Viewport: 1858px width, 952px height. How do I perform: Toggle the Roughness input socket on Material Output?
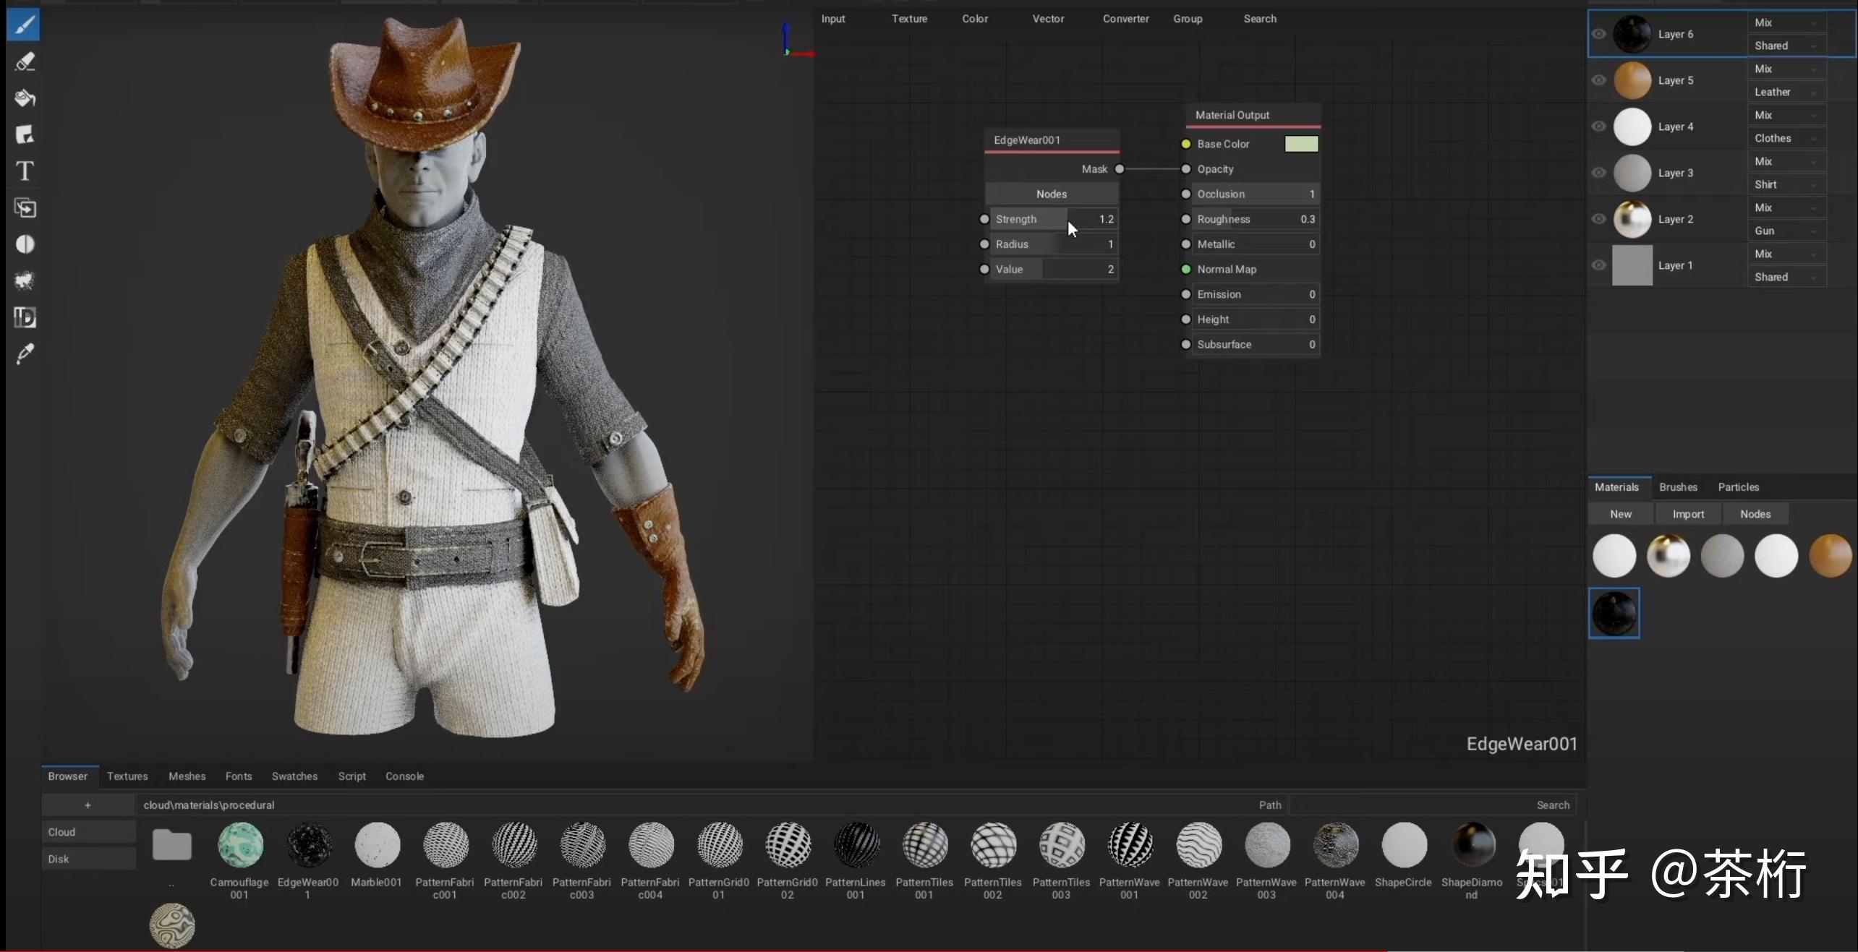(1185, 219)
